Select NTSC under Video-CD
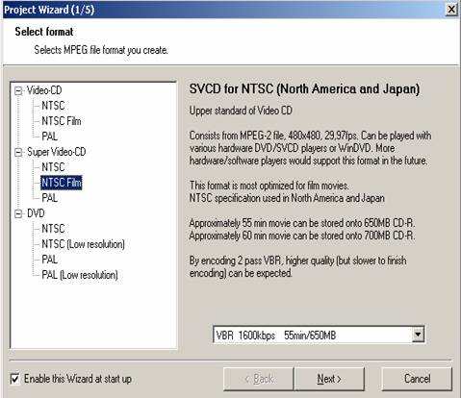 pyautogui.click(x=53, y=106)
